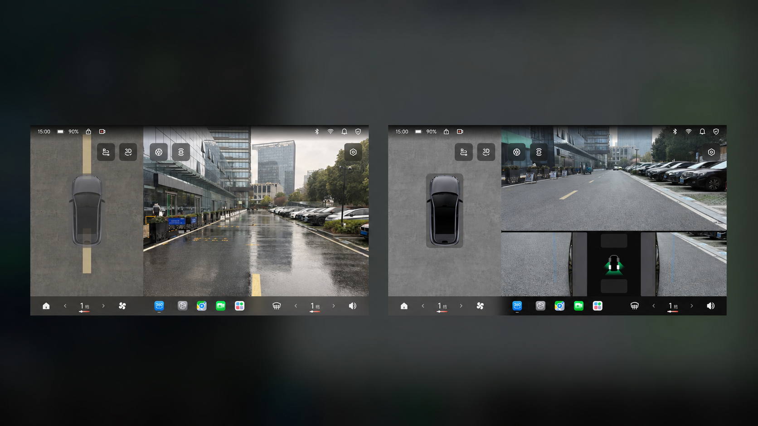
Task: Open the maps app on left screen
Action: [202, 306]
